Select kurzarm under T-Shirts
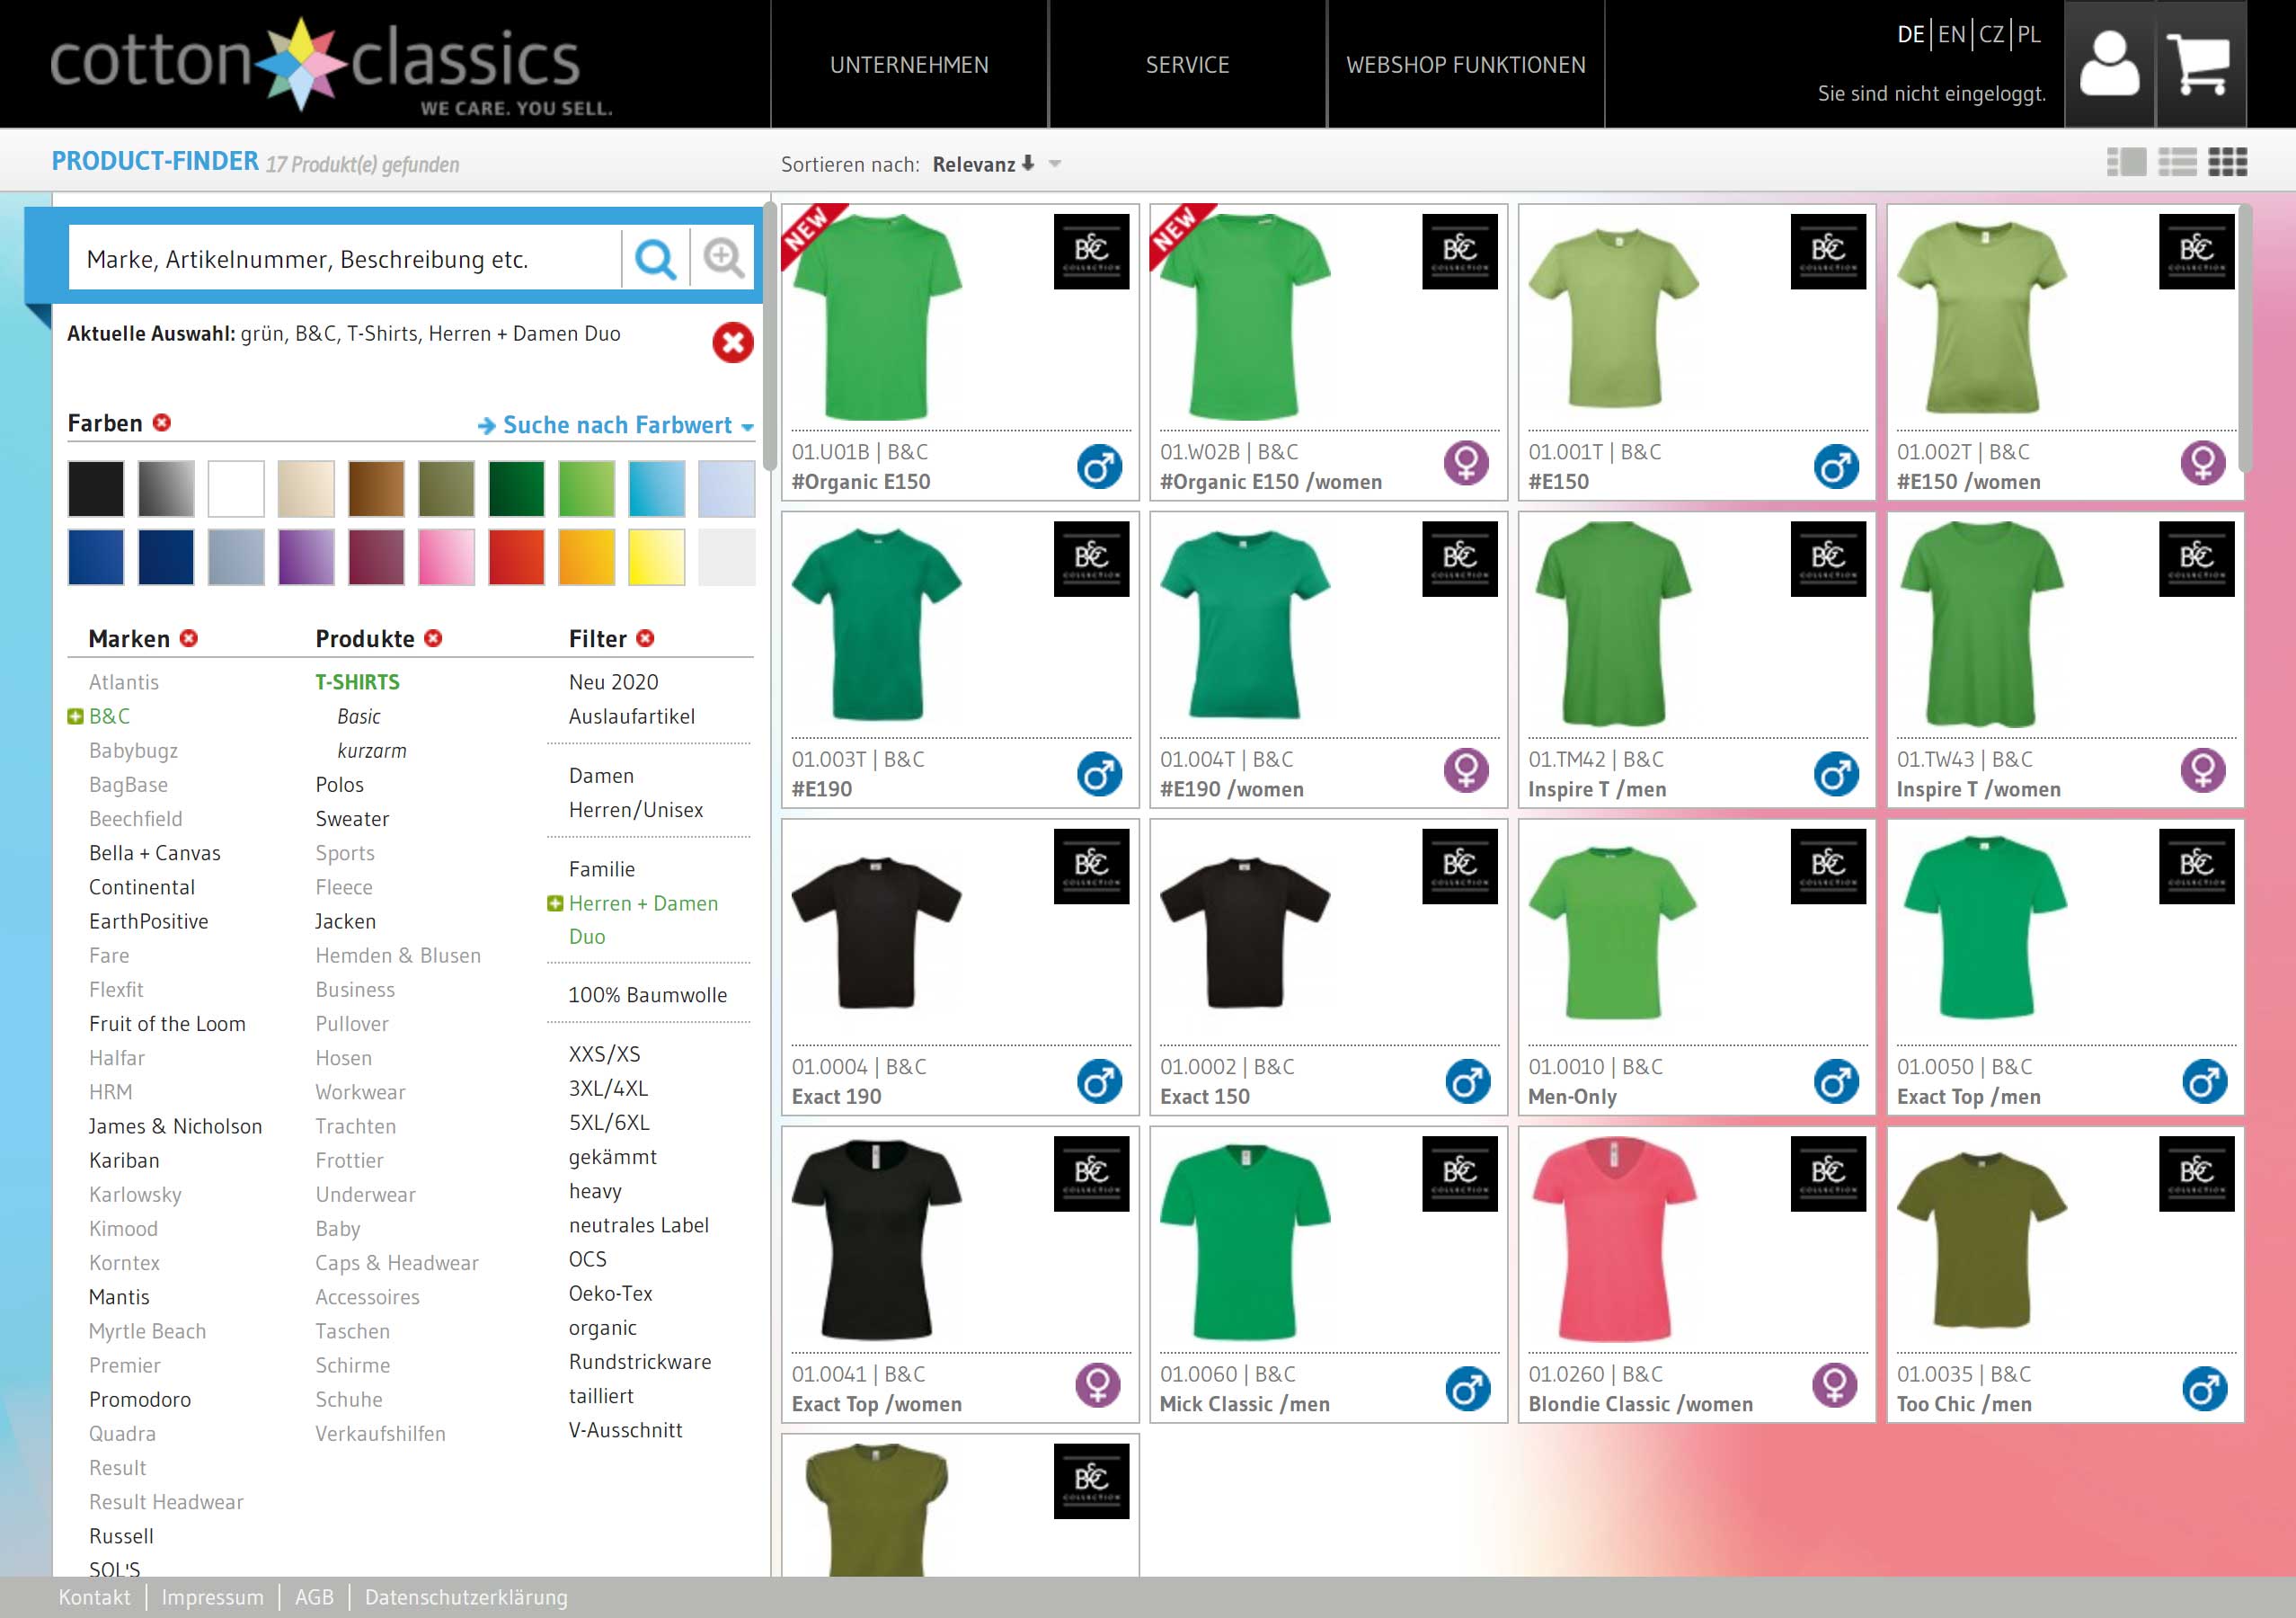 (372, 751)
